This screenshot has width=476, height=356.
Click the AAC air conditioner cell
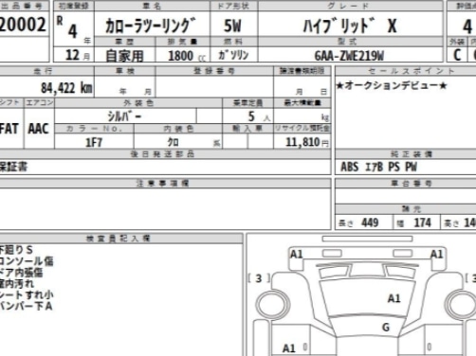click(x=39, y=129)
